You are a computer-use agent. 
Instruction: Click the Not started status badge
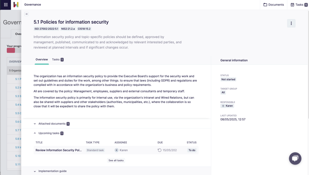(228, 79)
